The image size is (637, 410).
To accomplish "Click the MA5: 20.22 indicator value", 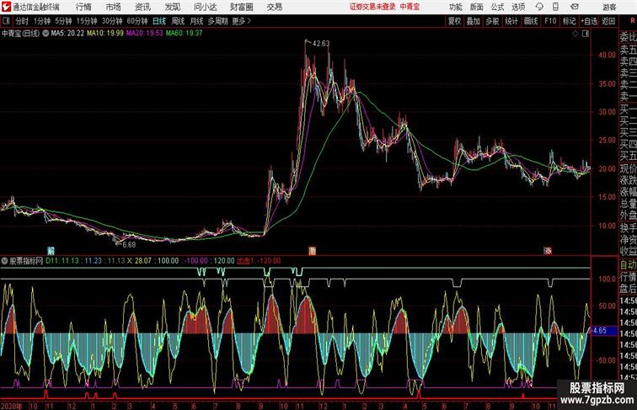I will coord(67,34).
